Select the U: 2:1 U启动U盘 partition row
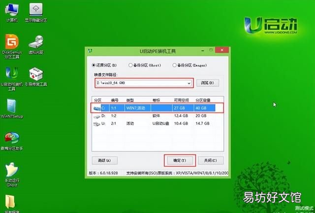This screenshot has height=213, width=315. pos(154,123)
